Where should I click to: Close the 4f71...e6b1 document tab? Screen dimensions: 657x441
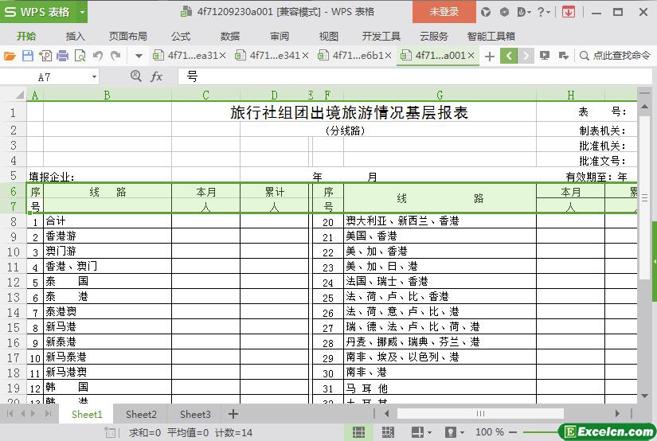point(388,55)
